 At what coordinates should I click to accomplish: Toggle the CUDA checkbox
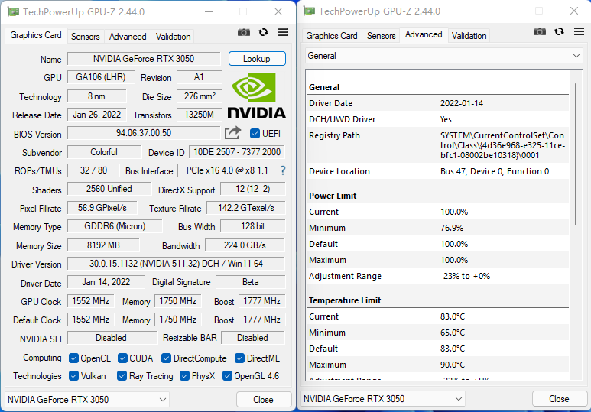tap(122, 358)
